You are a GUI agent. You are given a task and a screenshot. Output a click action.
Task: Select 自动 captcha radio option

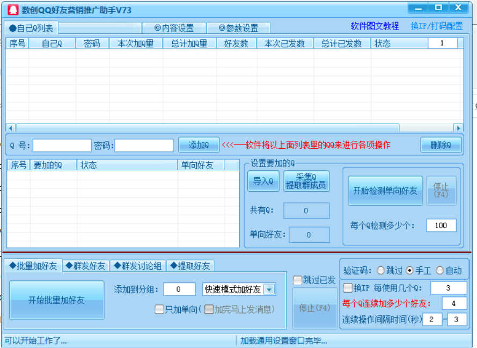440,271
